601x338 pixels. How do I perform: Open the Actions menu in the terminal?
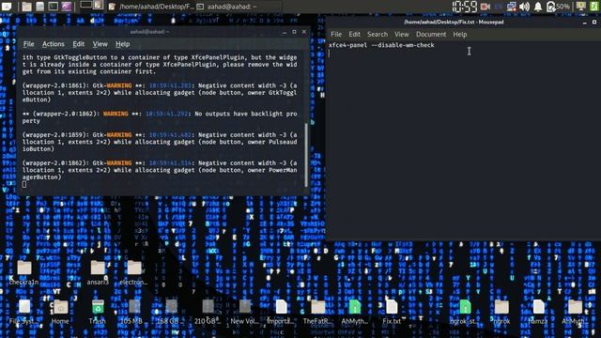pyautogui.click(x=54, y=44)
